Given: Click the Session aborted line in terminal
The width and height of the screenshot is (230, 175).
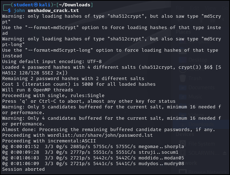Looking at the screenshot, I should [x=23, y=169].
